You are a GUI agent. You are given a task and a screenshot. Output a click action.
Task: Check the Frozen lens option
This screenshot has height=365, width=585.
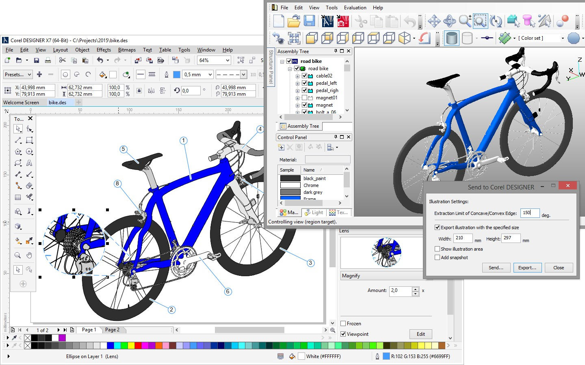coord(343,324)
